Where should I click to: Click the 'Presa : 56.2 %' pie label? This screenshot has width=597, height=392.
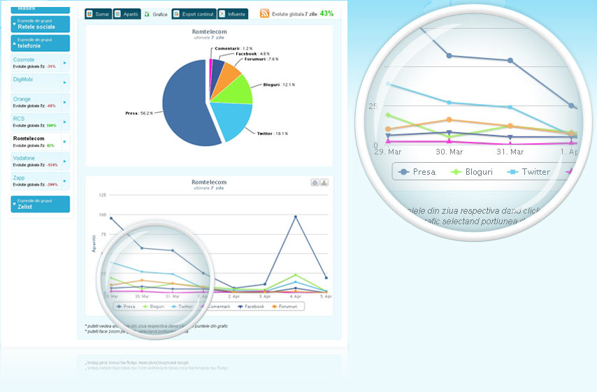click(139, 113)
